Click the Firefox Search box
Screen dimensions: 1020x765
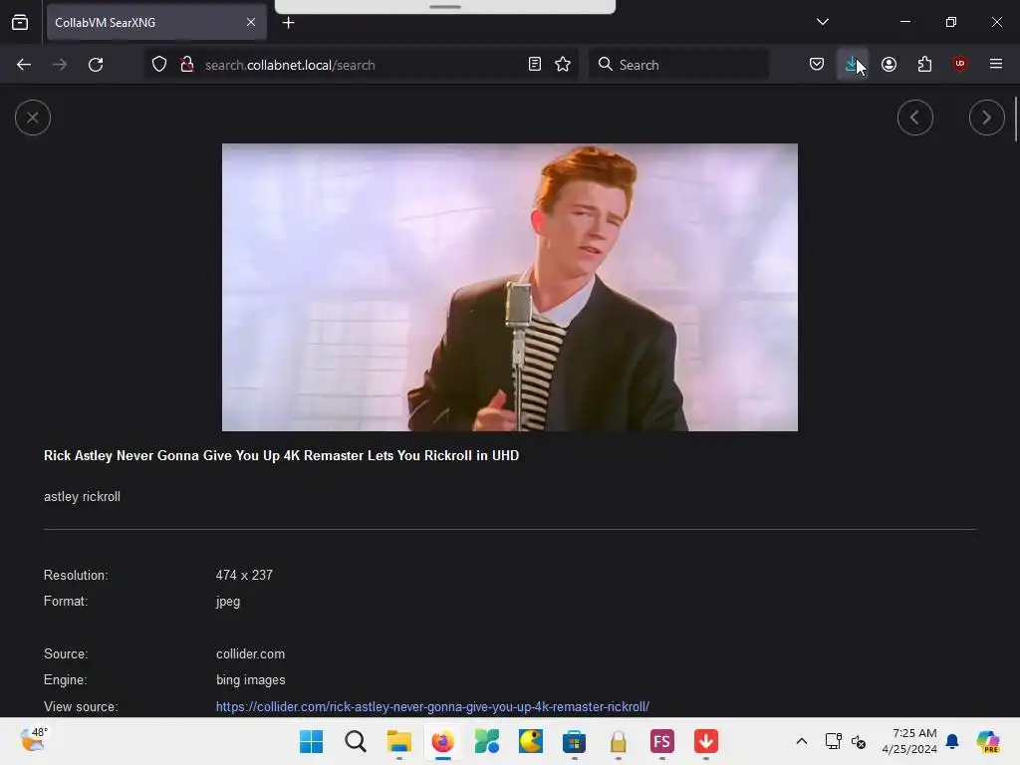(677, 65)
